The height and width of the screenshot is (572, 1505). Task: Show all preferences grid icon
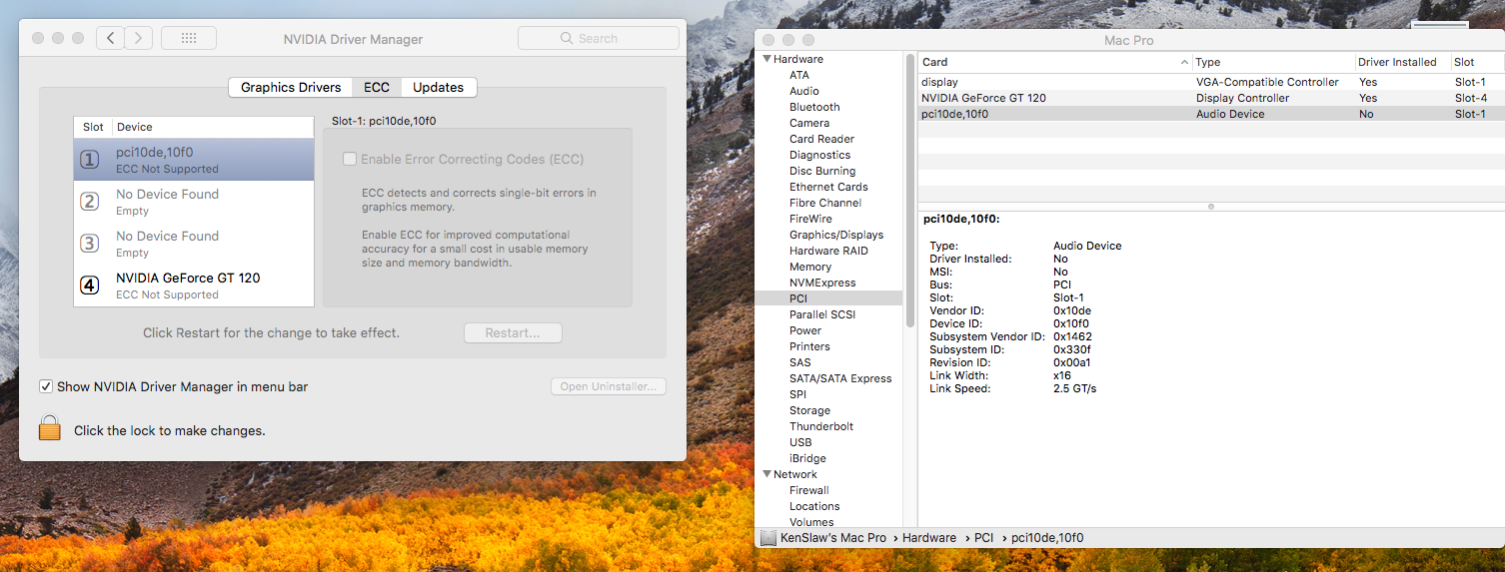188,38
